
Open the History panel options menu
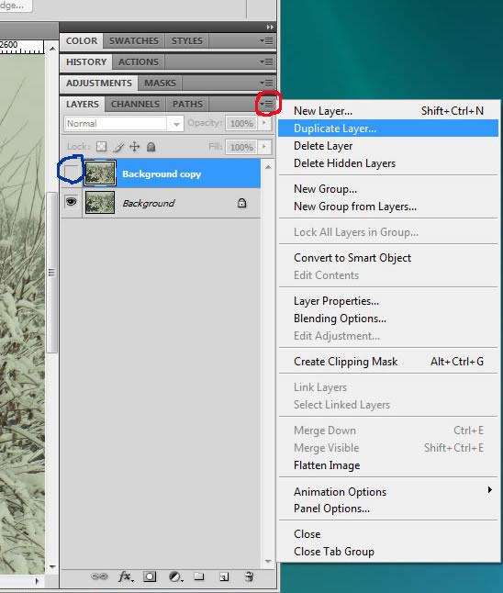click(x=266, y=62)
